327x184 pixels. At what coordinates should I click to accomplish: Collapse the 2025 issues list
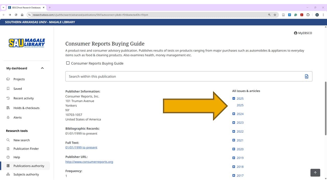pos(233,98)
